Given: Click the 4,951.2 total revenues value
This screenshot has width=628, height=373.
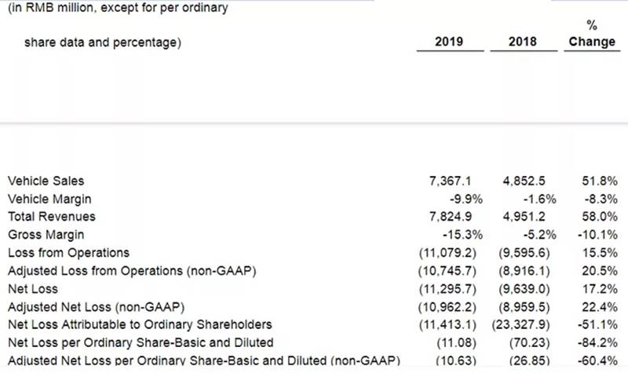Looking at the screenshot, I should pos(524,217).
